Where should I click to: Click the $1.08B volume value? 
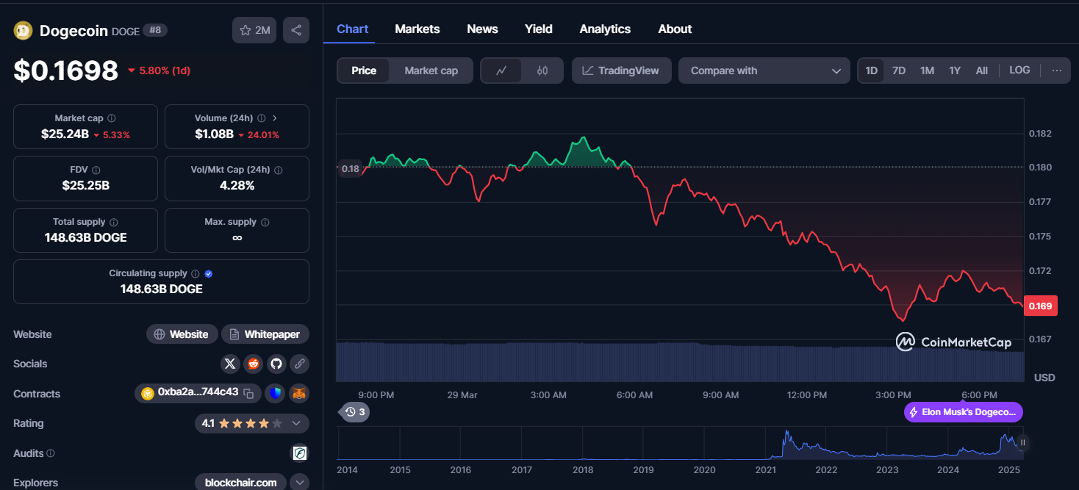214,134
